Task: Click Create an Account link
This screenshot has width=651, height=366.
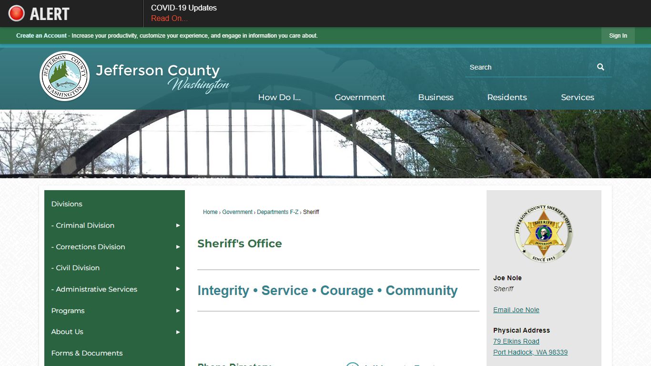Action: (41, 36)
